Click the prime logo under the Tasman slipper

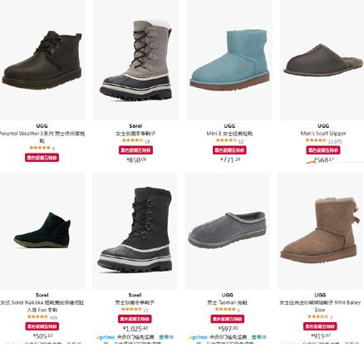(198, 337)
